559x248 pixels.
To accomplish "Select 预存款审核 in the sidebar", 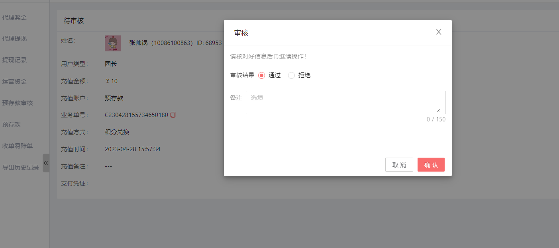I will pos(18,103).
